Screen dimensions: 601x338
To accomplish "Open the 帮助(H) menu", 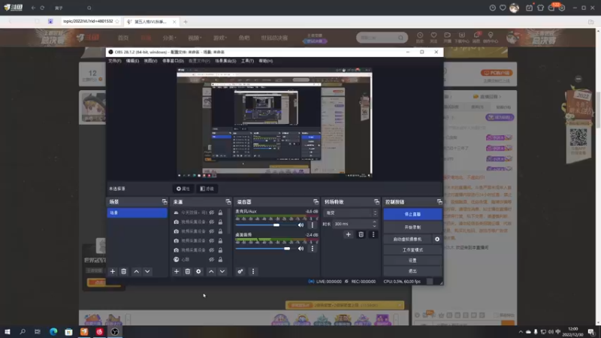I will click(266, 61).
